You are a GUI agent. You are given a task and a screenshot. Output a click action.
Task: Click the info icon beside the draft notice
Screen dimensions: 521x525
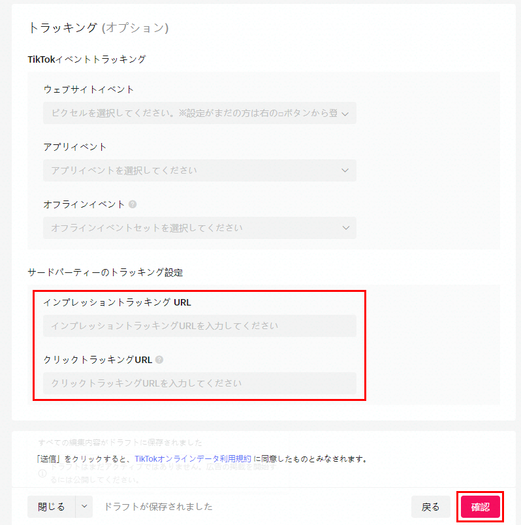click(x=42, y=473)
